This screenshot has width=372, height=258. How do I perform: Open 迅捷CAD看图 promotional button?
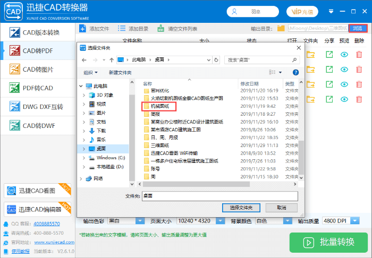[37, 191]
